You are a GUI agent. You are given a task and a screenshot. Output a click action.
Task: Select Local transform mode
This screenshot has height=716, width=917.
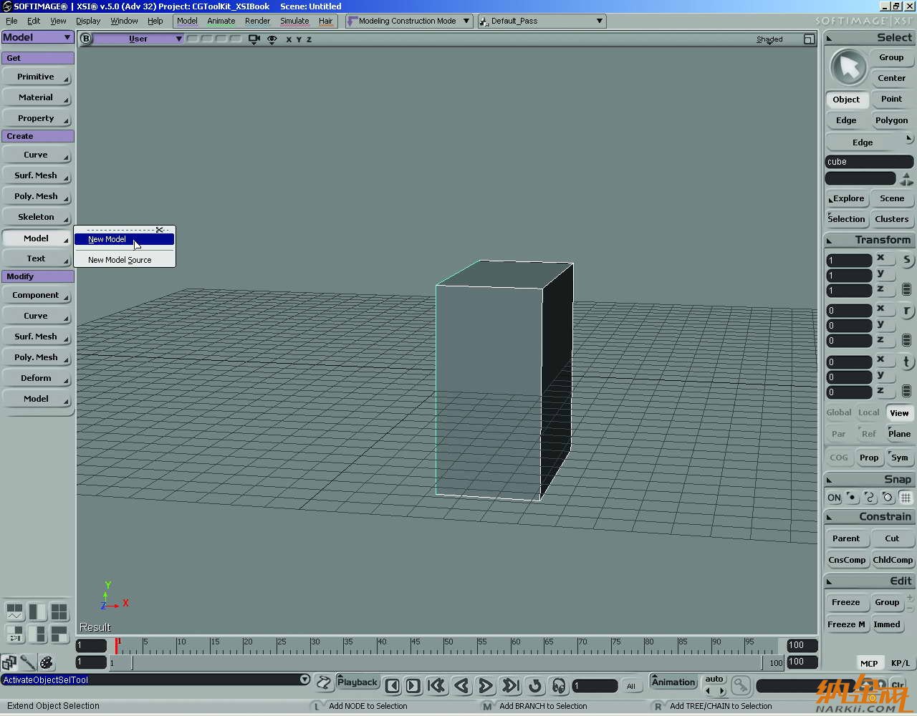(869, 412)
